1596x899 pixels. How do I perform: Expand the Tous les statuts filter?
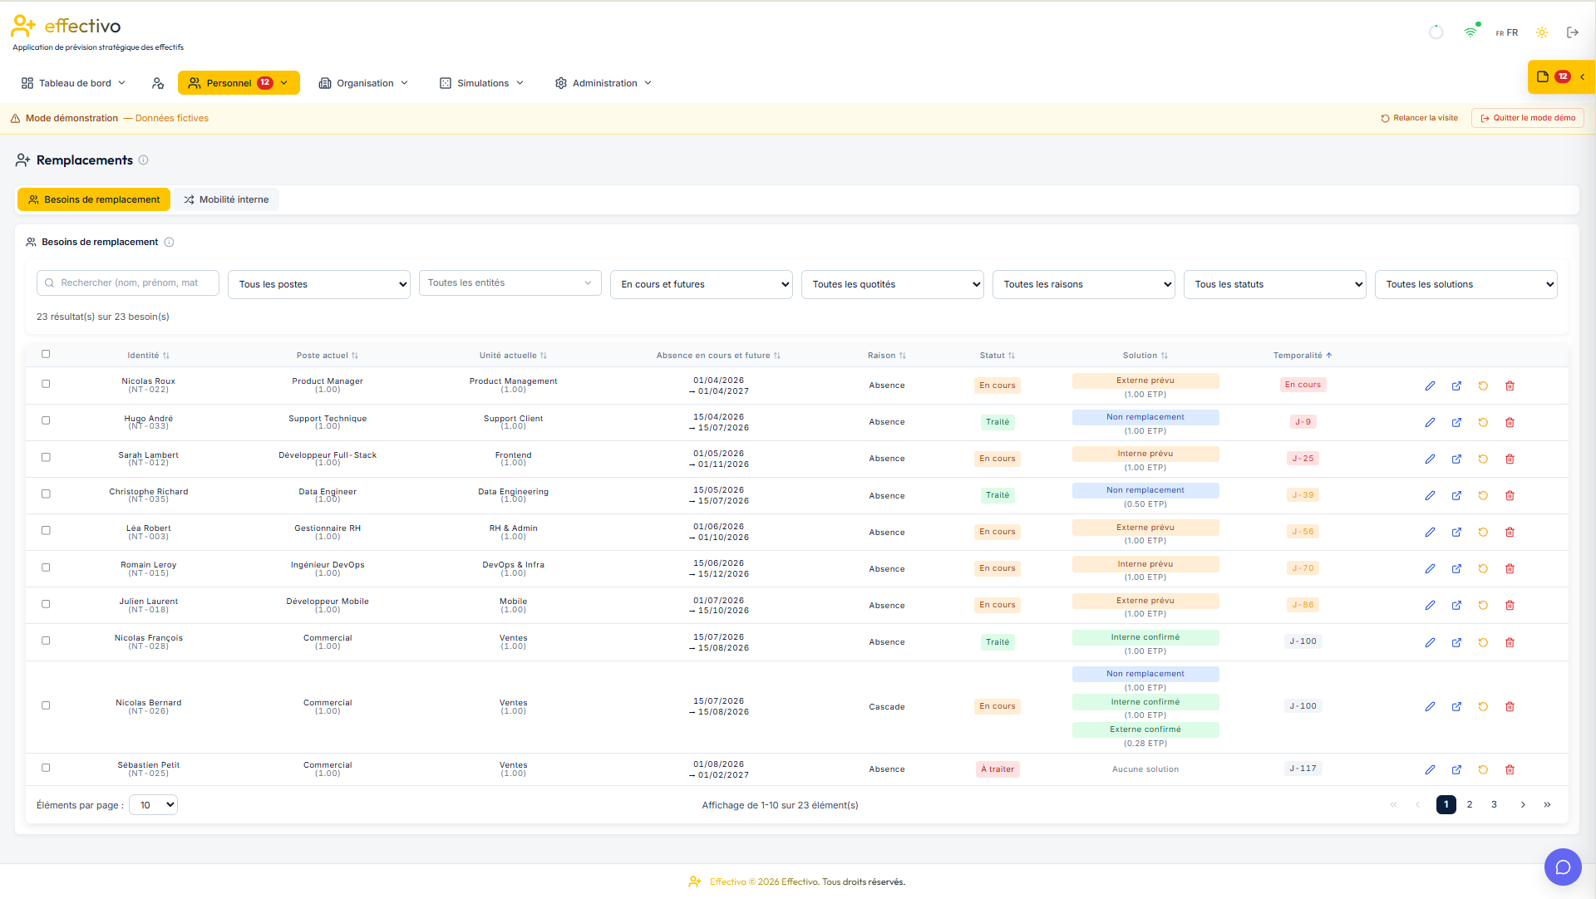[1275, 284]
